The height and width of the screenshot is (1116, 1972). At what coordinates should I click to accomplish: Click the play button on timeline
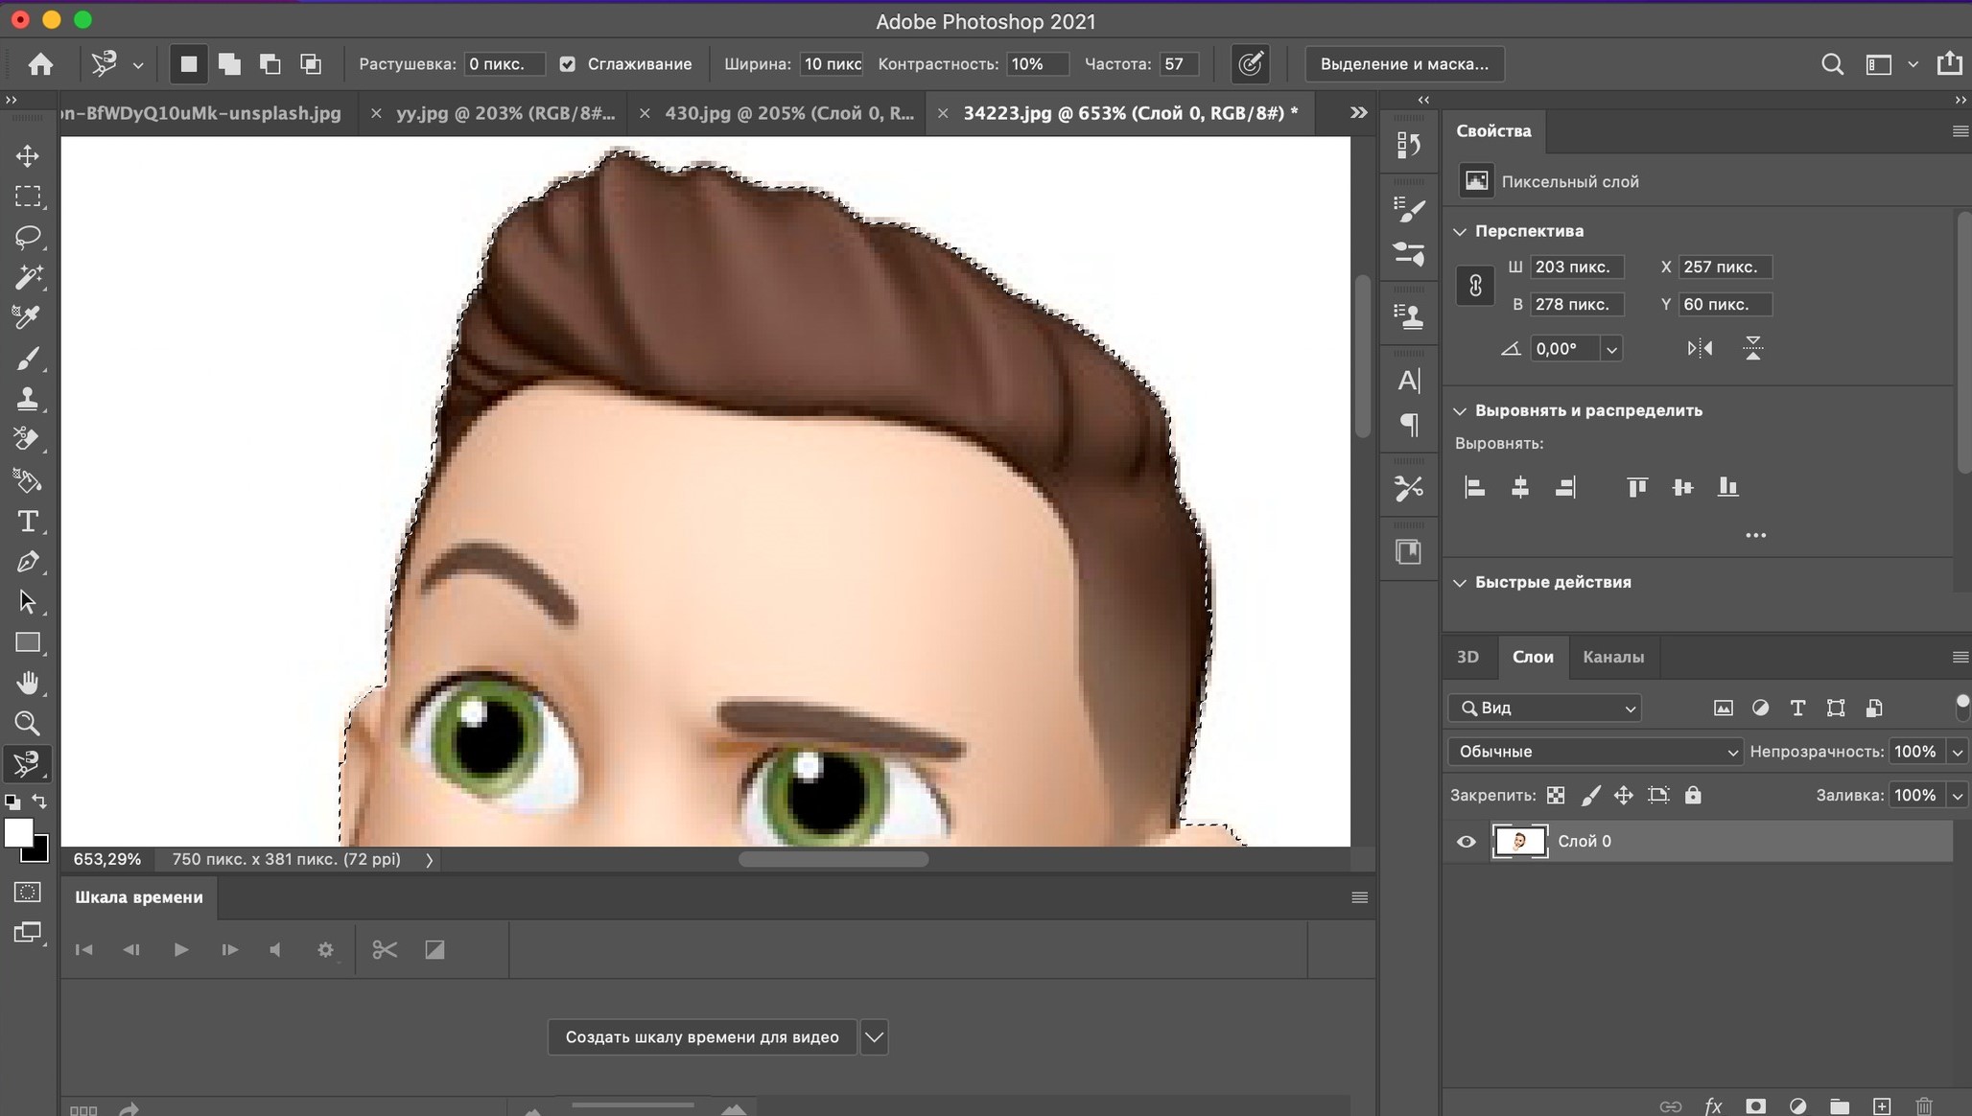tap(180, 949)
